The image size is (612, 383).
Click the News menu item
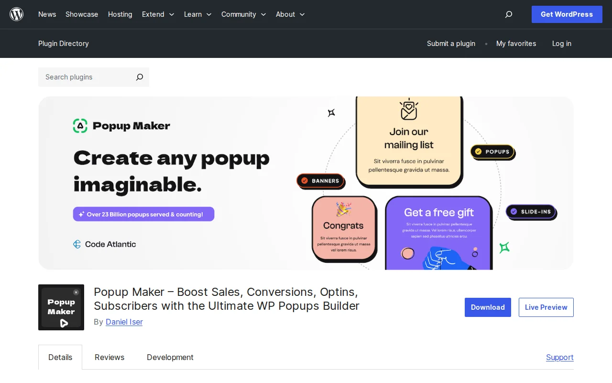[x=47, y=14]
